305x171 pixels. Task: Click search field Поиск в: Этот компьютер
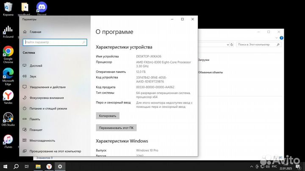pyautogui.click(x=259, y=44)
